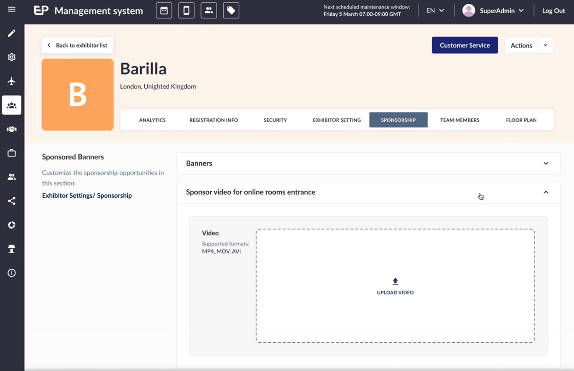The image size is (574, 371).
Task: Click Log Out
Action: [x=553, y=11]
